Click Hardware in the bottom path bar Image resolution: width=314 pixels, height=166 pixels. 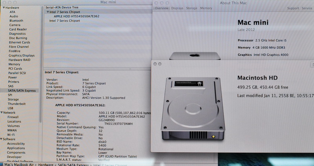[x=46, y=164]
